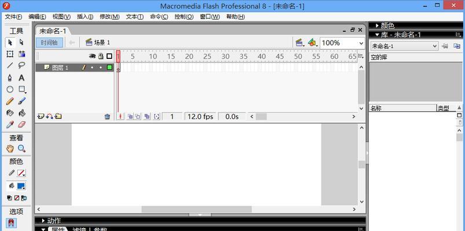465x231 pixels.
Task: Select the Subselection (white arrow) tool
Action: point(21,43)
